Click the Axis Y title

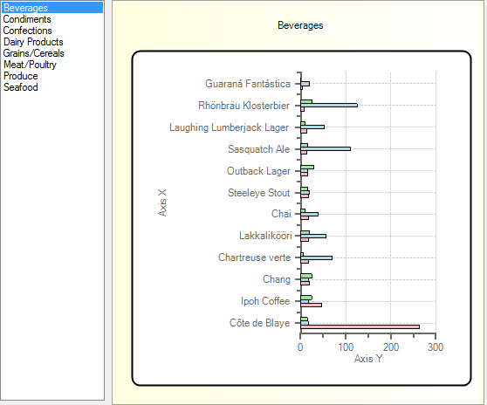[x=368, y=359]
